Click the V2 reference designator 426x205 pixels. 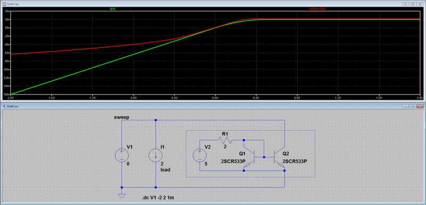click(x=208, y=147)
